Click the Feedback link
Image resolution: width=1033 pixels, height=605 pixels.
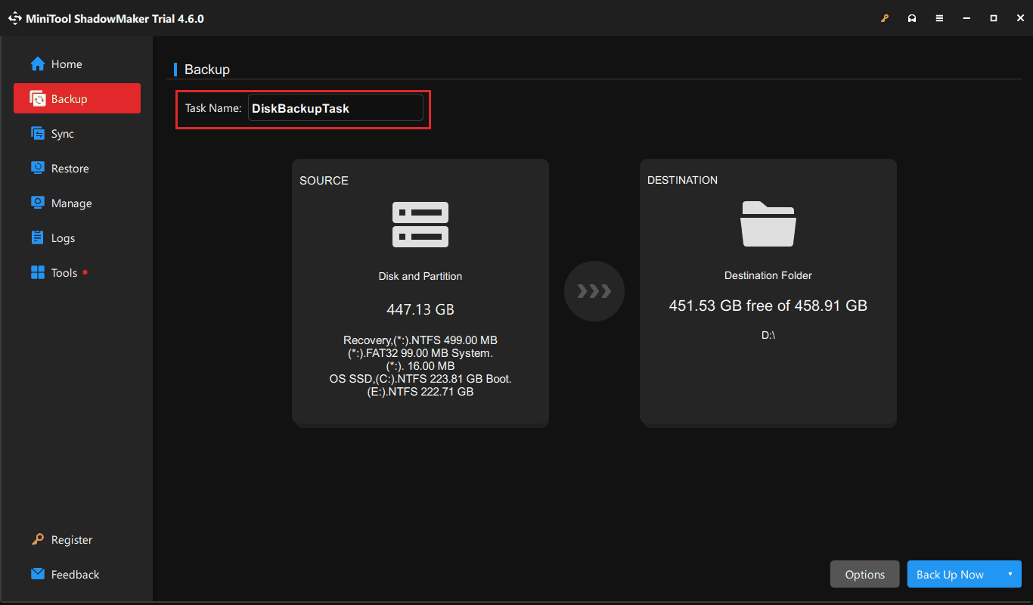click(x=75, y=575)
